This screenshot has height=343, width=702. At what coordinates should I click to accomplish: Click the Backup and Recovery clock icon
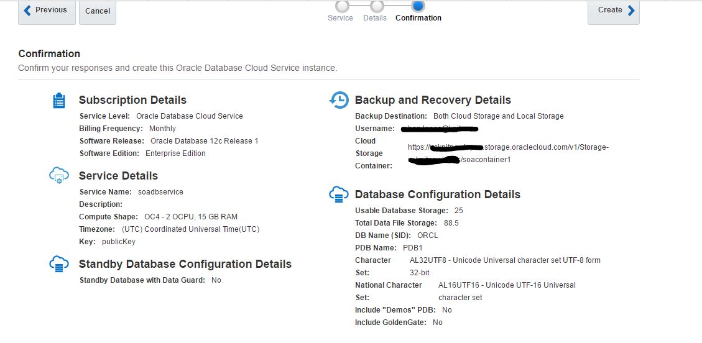(339, 100)
